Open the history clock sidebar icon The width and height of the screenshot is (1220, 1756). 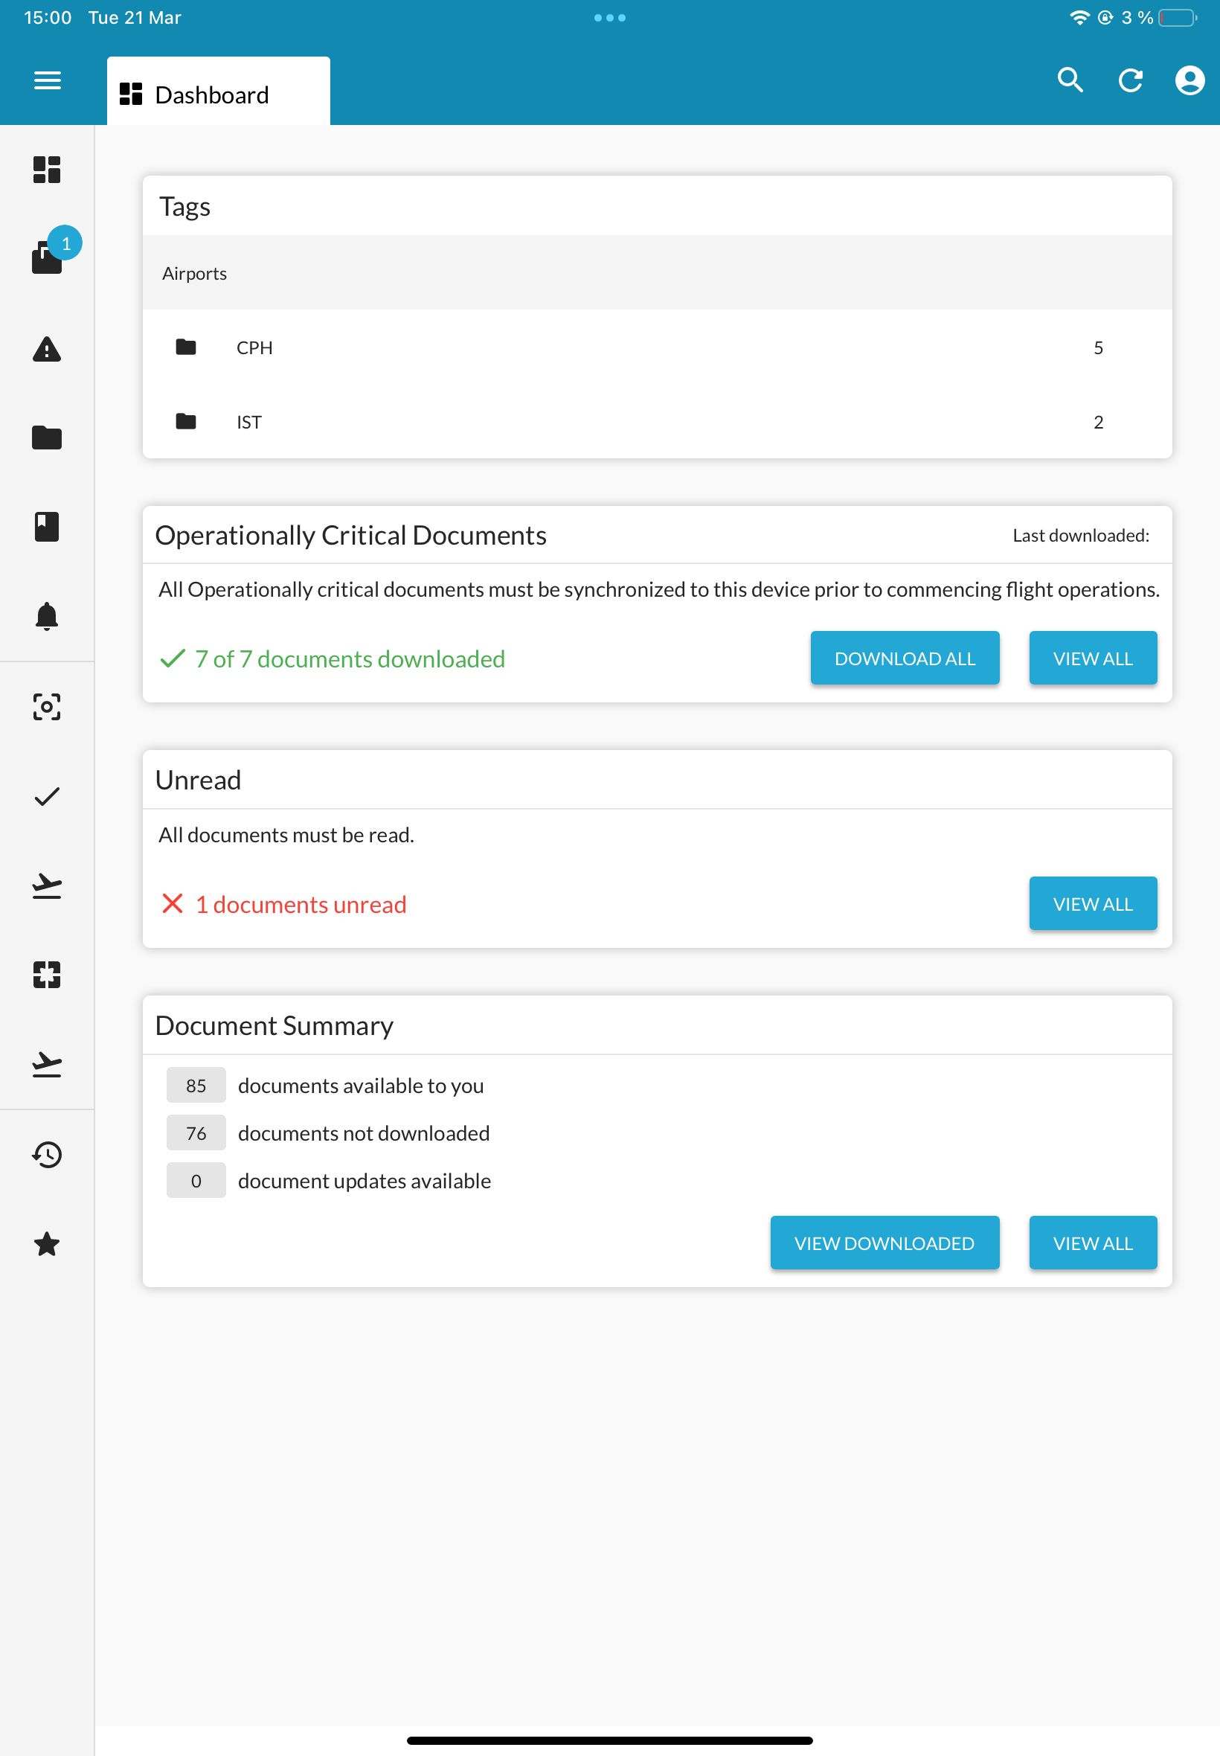point(48,1154)
